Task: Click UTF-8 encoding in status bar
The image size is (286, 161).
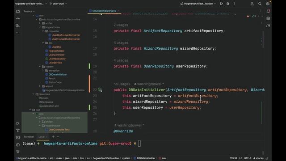Action: [248, 158]
